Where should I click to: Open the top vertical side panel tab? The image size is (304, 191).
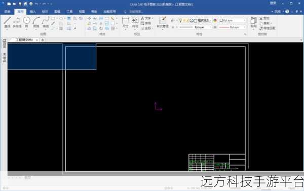[x=5, y=44]
